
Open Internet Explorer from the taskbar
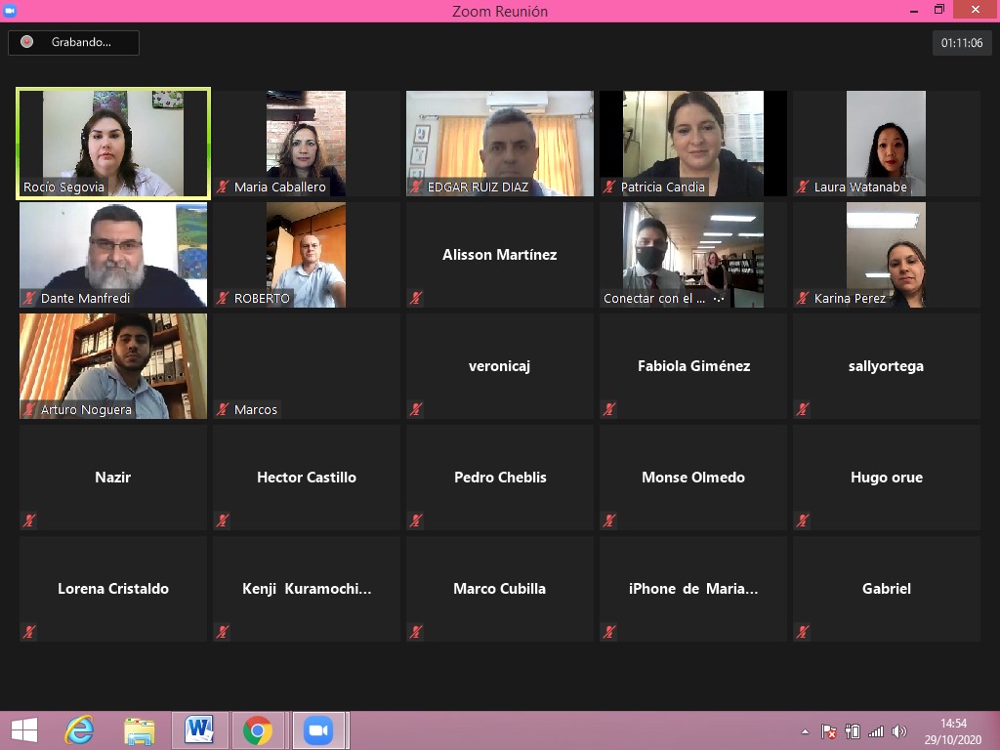pyautogui.click(x=79, y=730)
